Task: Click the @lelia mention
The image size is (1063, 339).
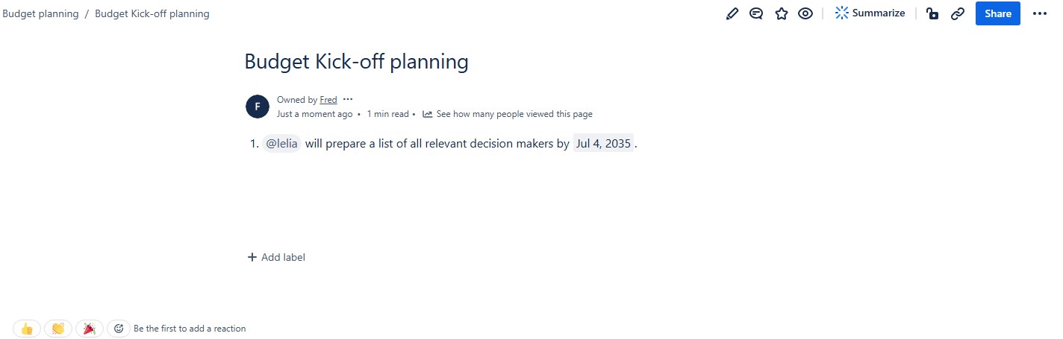Action: (x=281, y=144)
